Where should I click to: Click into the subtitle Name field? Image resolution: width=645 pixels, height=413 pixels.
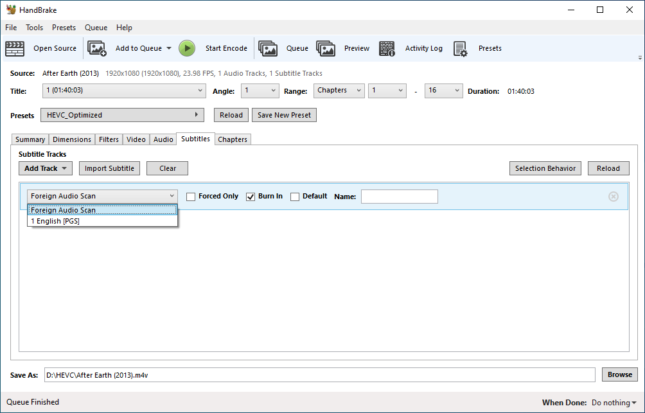coord(400,197)
